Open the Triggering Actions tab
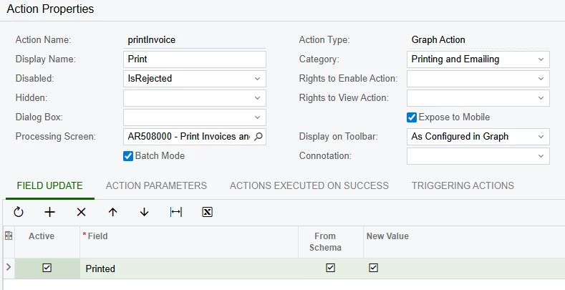This screenshot has width=565, height=290. click(463, 185)
